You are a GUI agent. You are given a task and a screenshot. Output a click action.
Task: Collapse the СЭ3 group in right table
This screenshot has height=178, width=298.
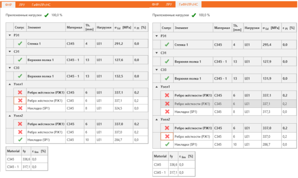coord(157,70)
